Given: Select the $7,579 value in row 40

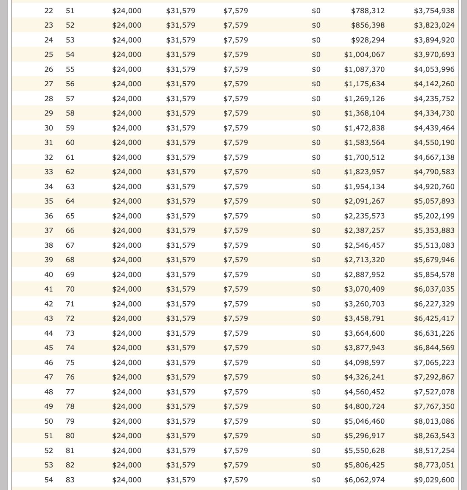Looking at the screenshot, I should click(236, 275).
